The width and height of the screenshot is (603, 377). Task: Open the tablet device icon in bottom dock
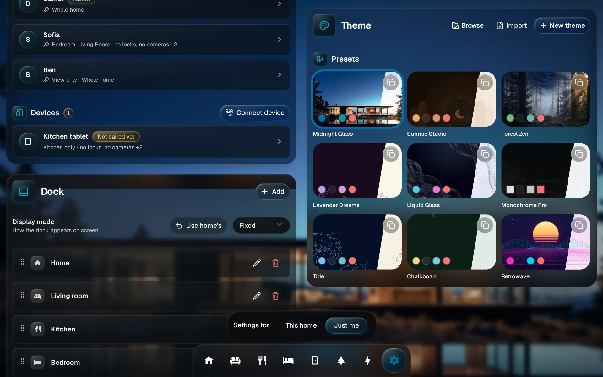coord(315,360)
